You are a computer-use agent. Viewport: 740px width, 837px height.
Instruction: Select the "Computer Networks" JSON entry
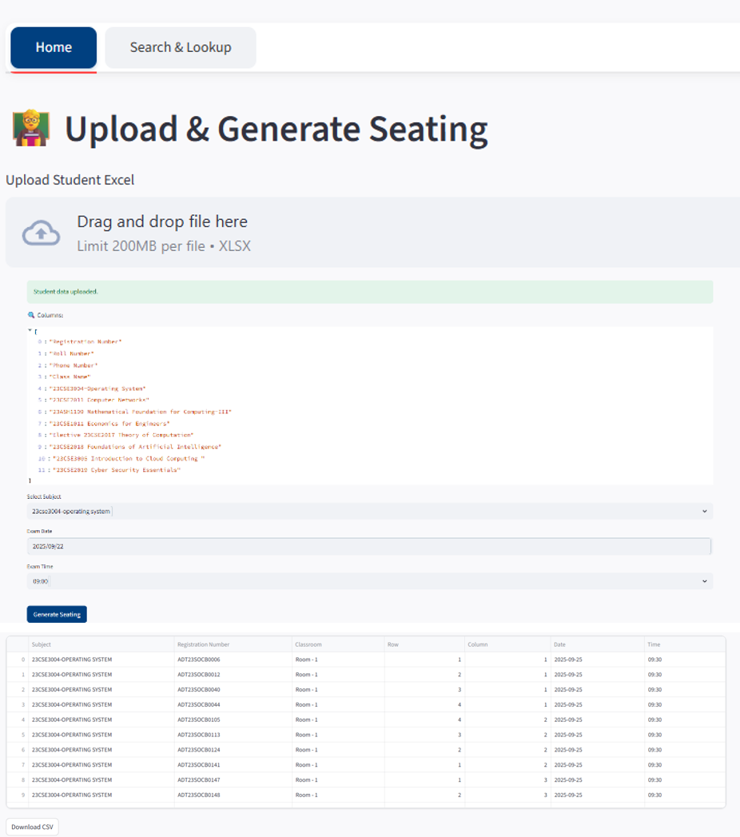click(99, 400)
